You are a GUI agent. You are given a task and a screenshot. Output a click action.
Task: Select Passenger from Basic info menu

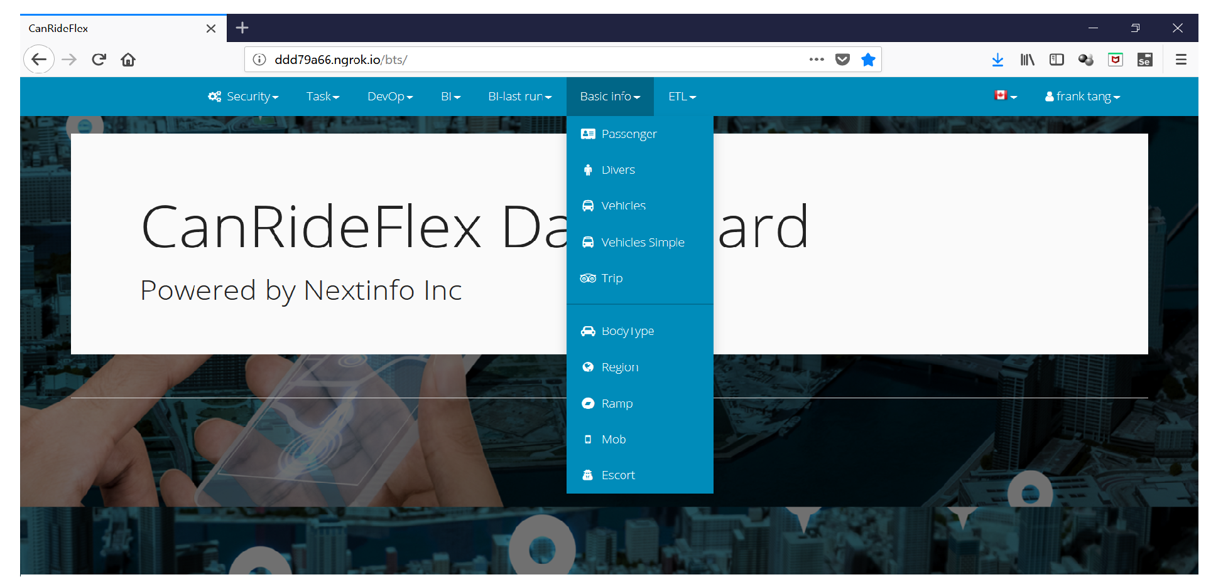pyautogui.click(x=640, y=134)
